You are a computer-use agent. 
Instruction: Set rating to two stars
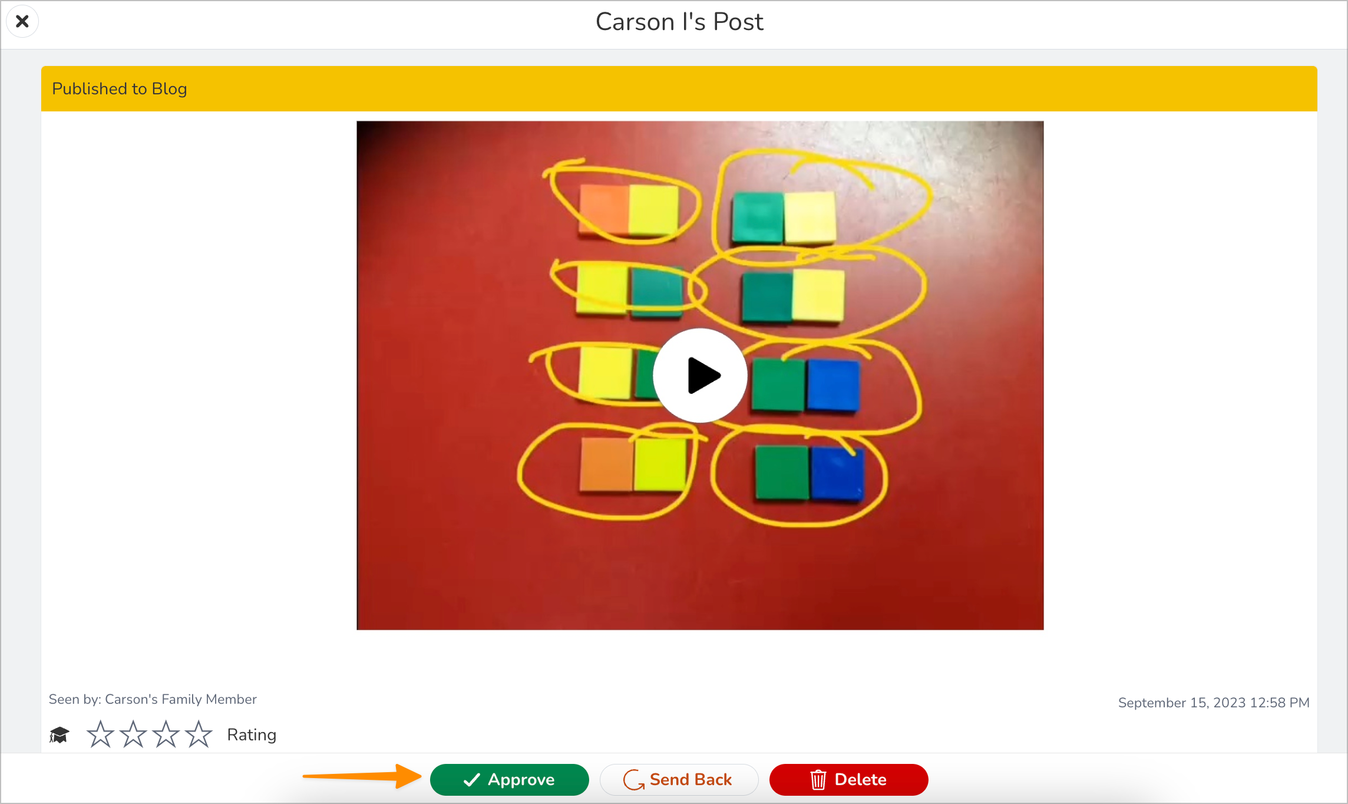pos(133,734)
